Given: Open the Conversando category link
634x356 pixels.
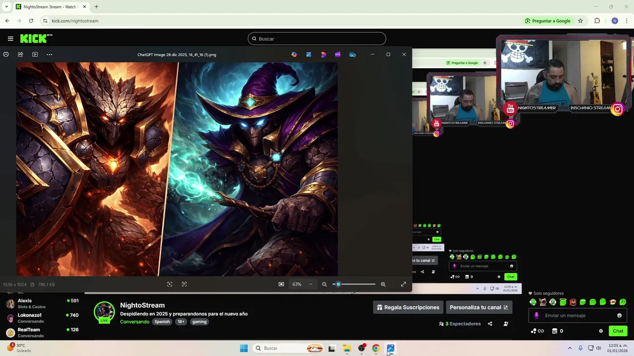Looking at the screenshot, I should click(134, 322).
